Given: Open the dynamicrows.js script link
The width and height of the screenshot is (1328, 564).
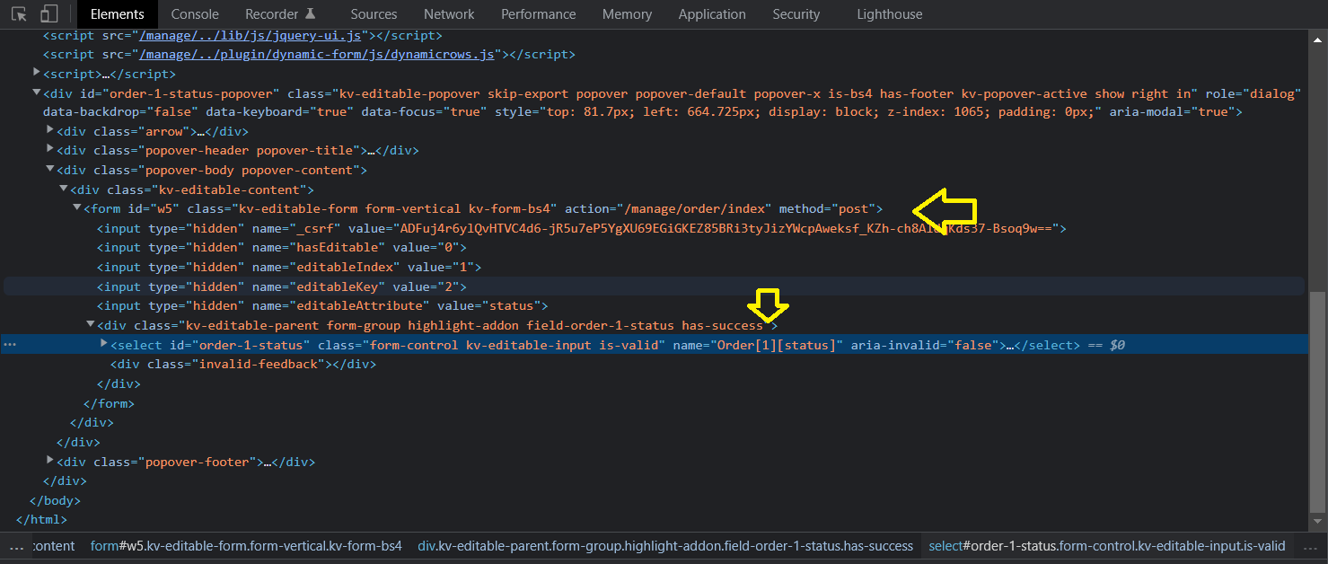Looking at the screenshot, I should [317, 55].
